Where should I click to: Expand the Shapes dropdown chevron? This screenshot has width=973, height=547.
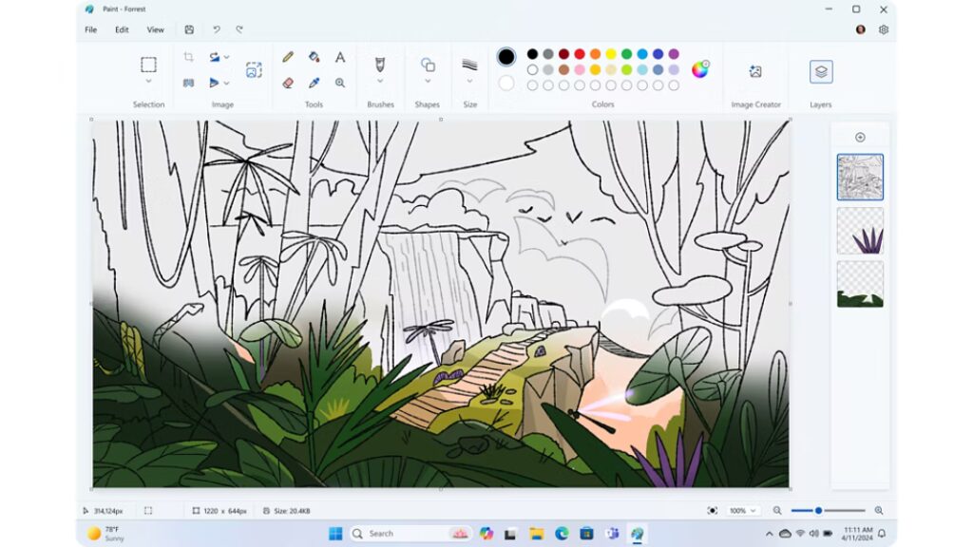point(428,82)
